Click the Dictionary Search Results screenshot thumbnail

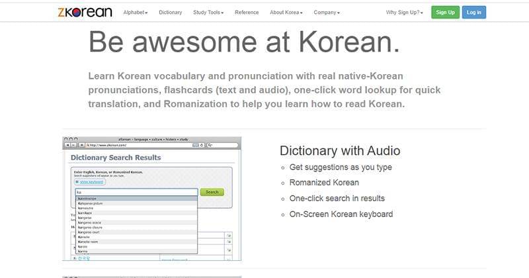click(x=152, y=199)
